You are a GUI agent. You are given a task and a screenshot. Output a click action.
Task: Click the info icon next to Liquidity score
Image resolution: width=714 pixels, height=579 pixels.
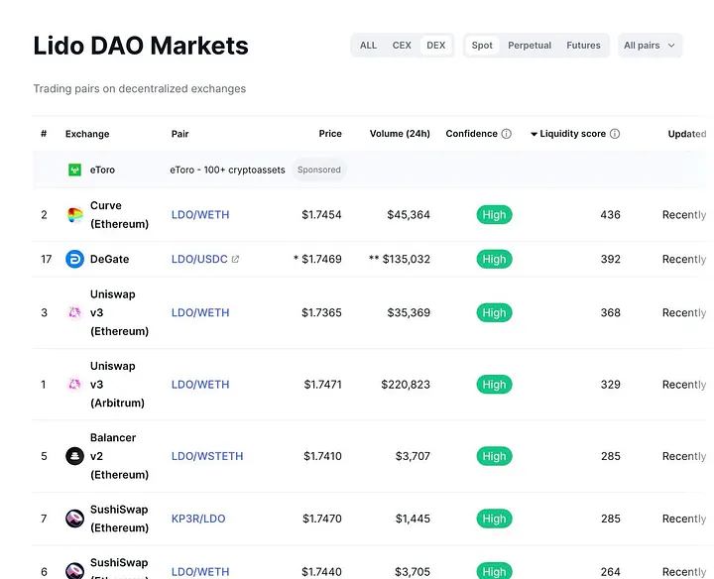coord(615,134)
